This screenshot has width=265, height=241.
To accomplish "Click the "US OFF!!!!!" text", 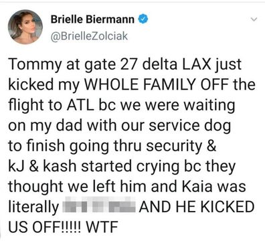I will [46, 228].
